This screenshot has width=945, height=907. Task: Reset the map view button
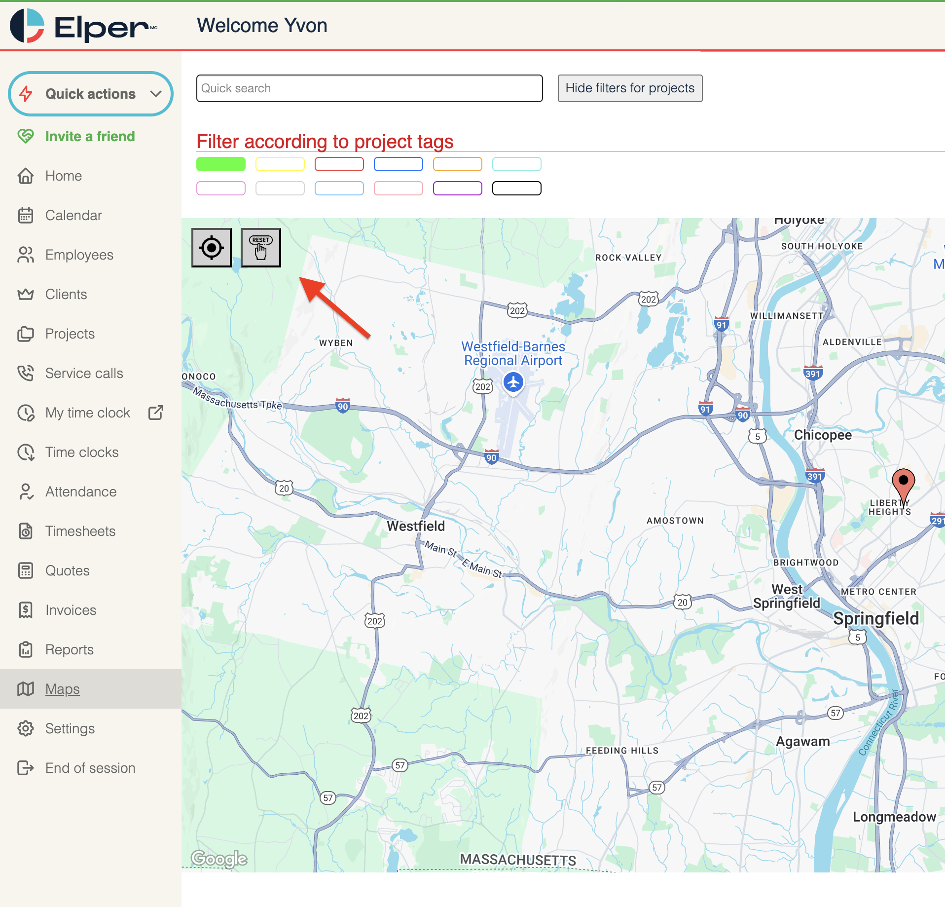tap(261, 247)
